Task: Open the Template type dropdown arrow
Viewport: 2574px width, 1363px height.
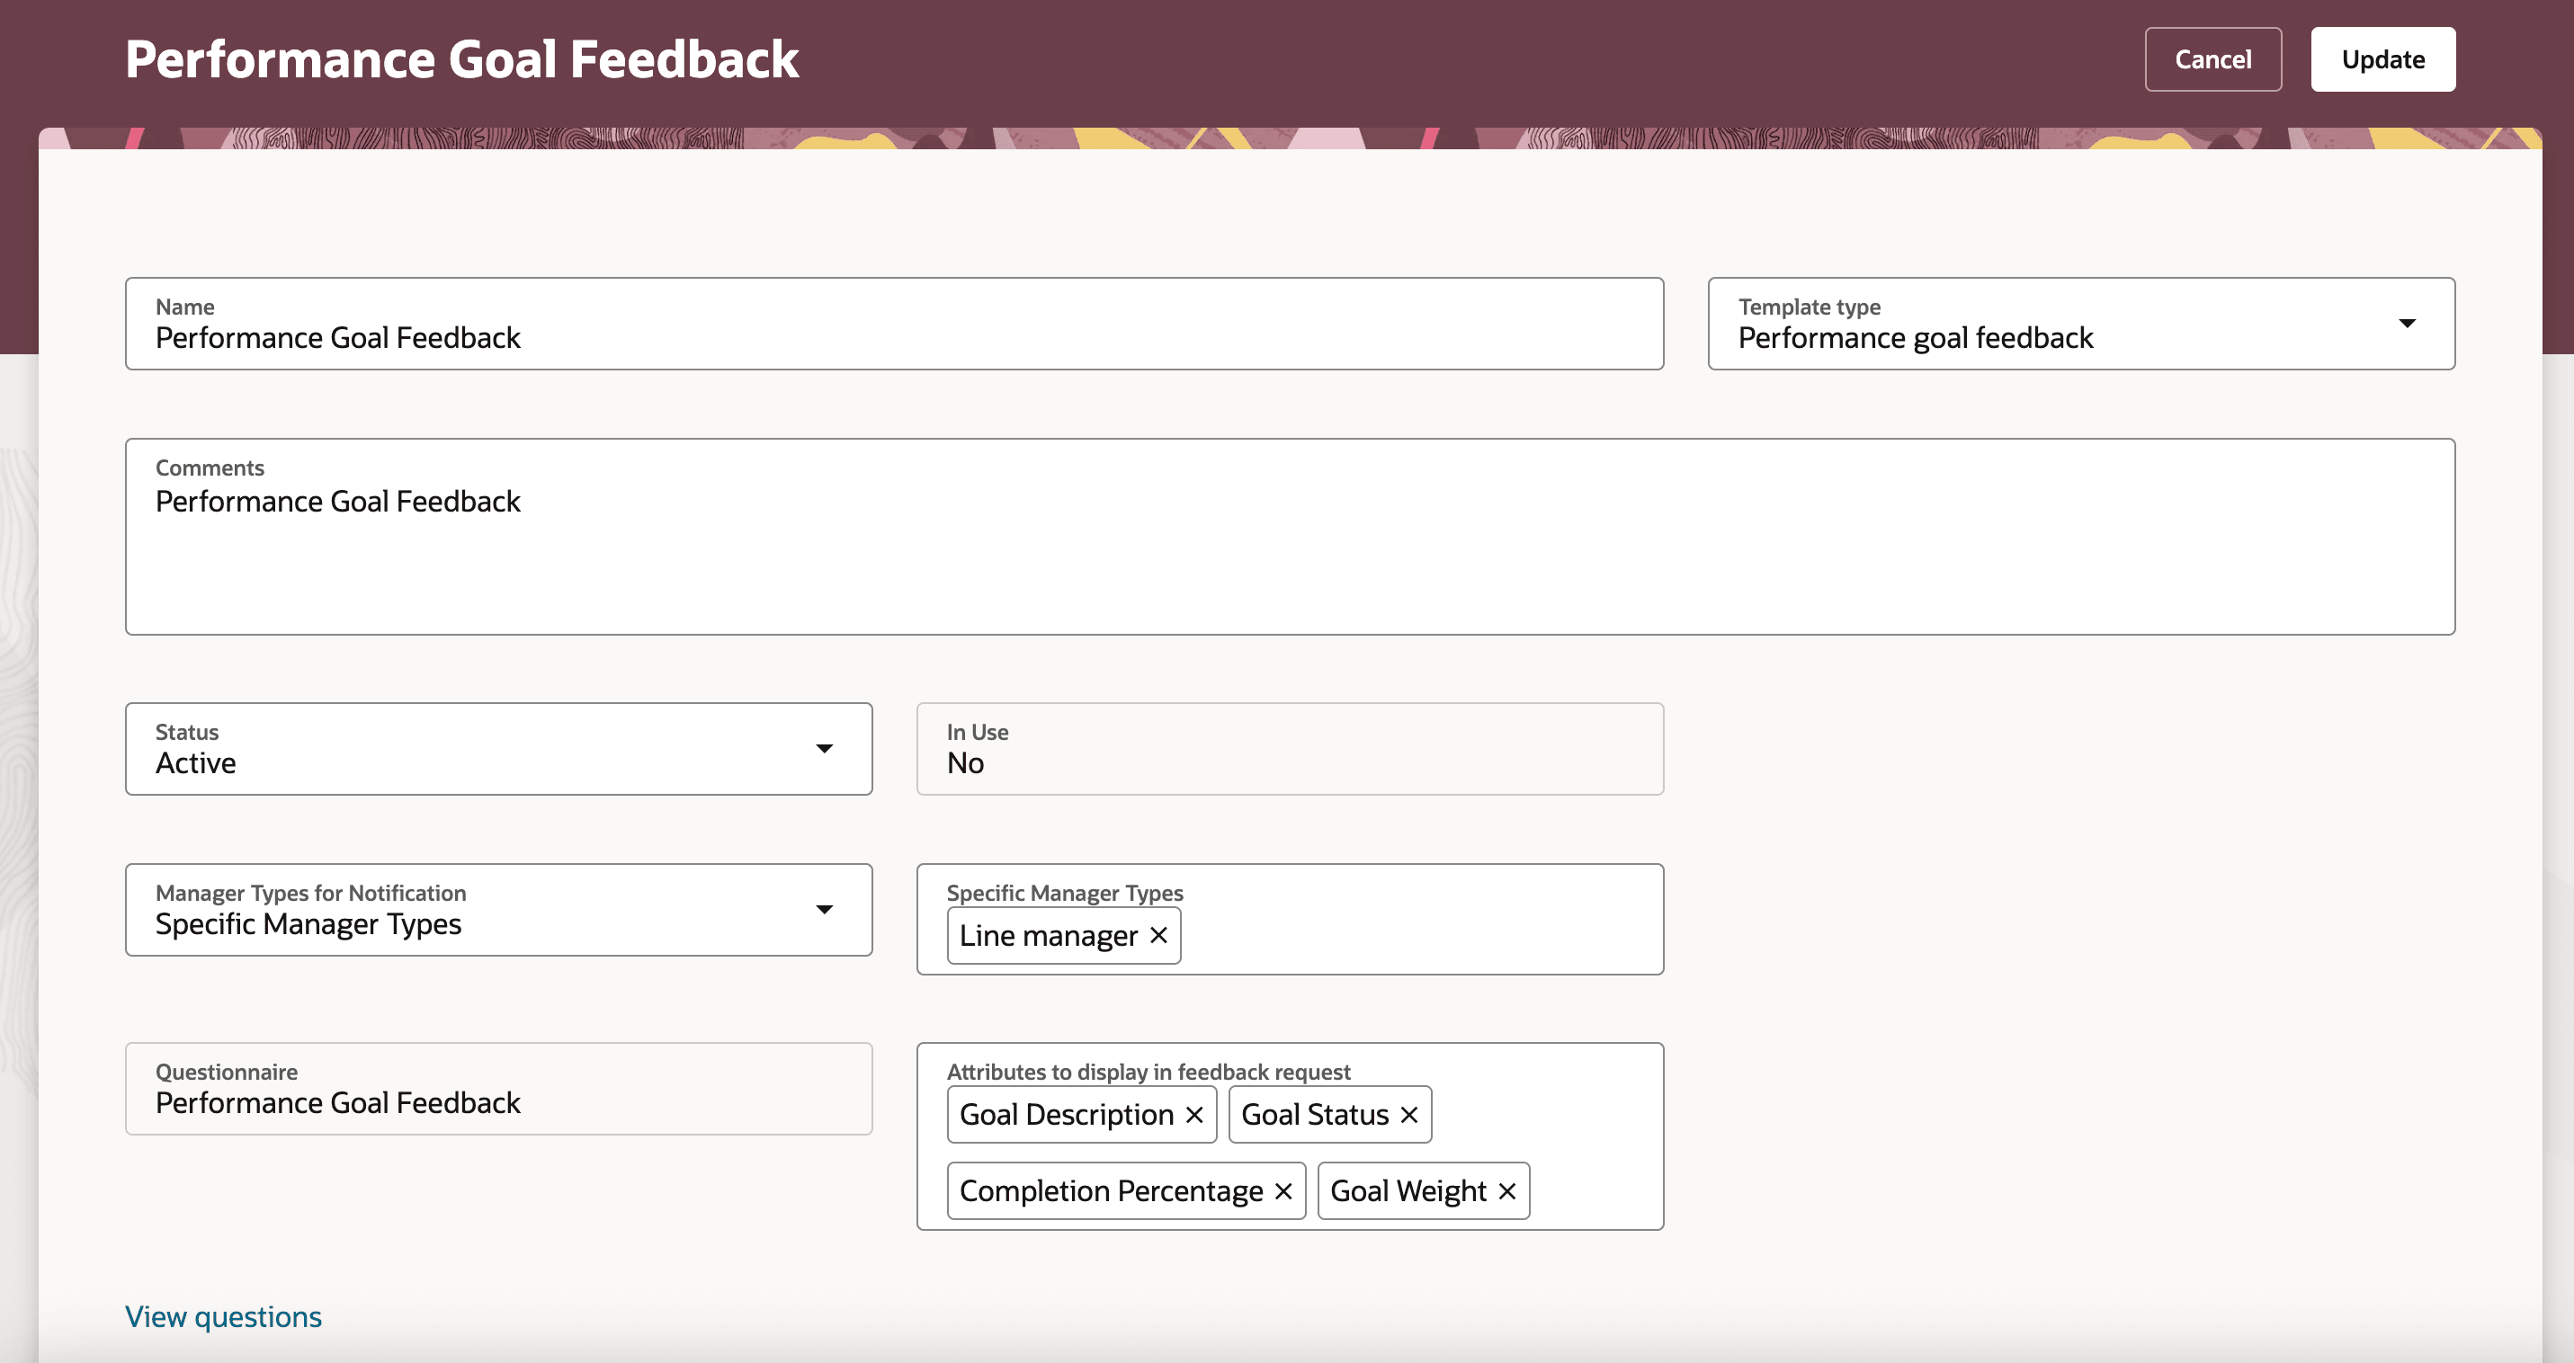Action: click(2407, 323)
